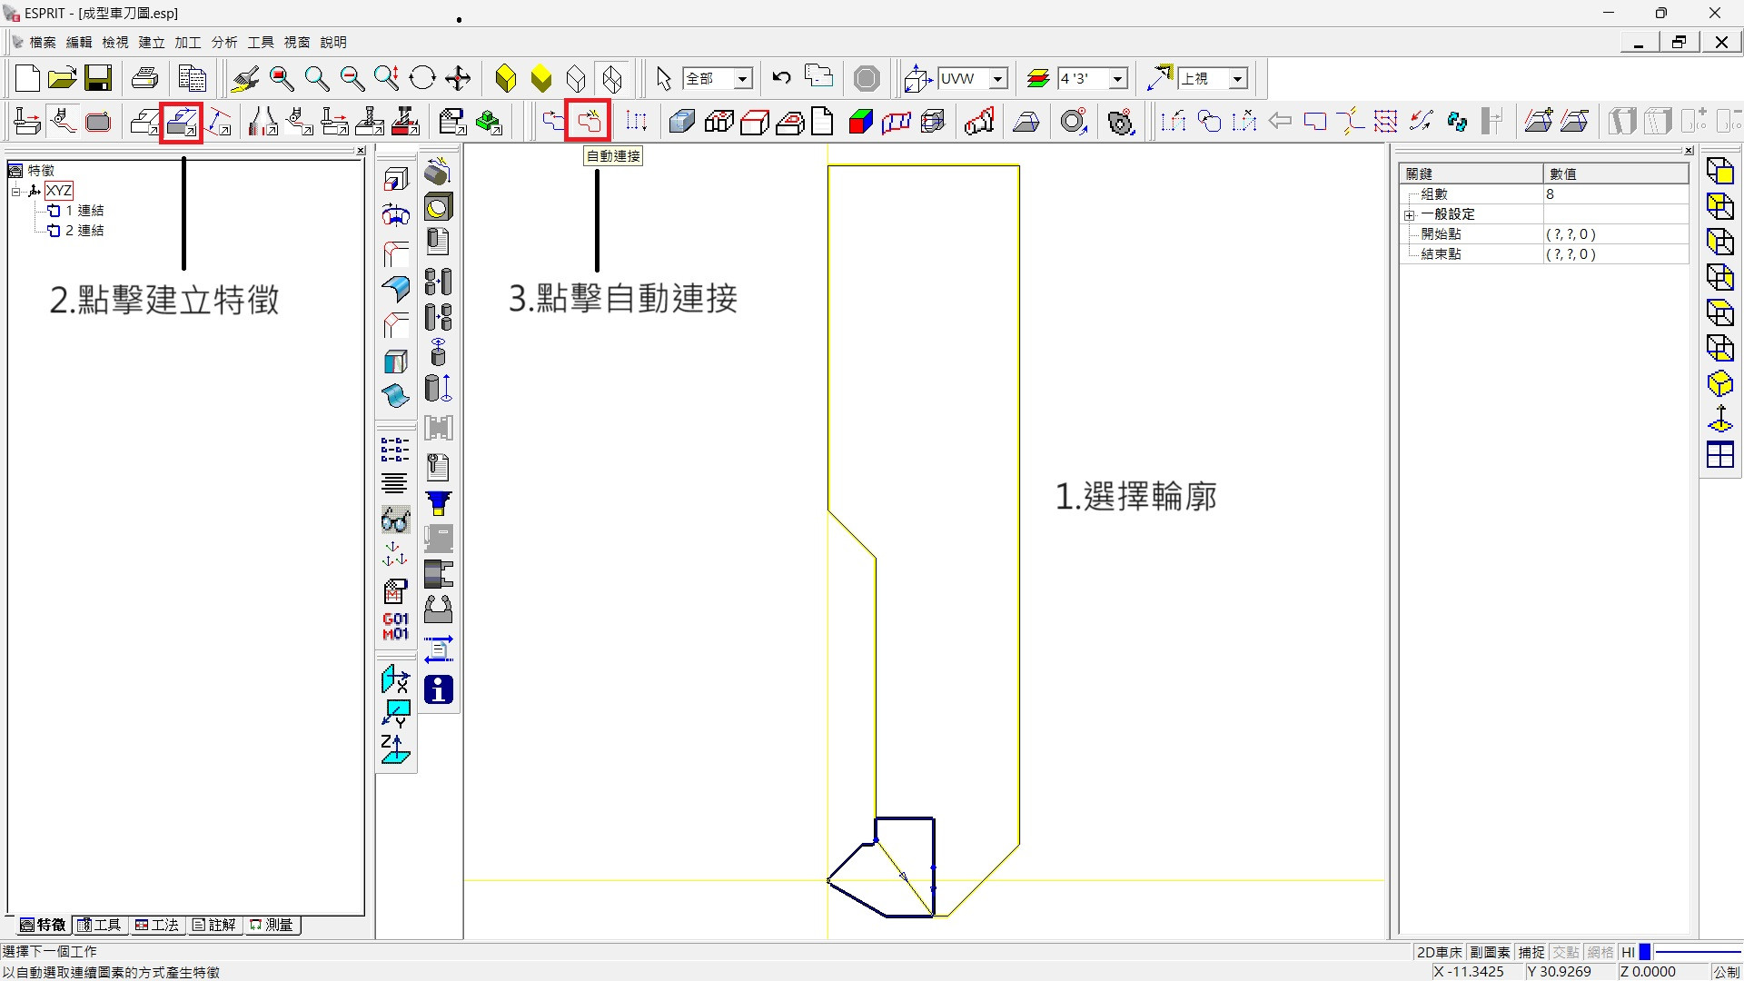Click the yellow isometric cube view icon
This screenshot has width=1744, height=981.
pyautogui.click(x=1719, y=383)
